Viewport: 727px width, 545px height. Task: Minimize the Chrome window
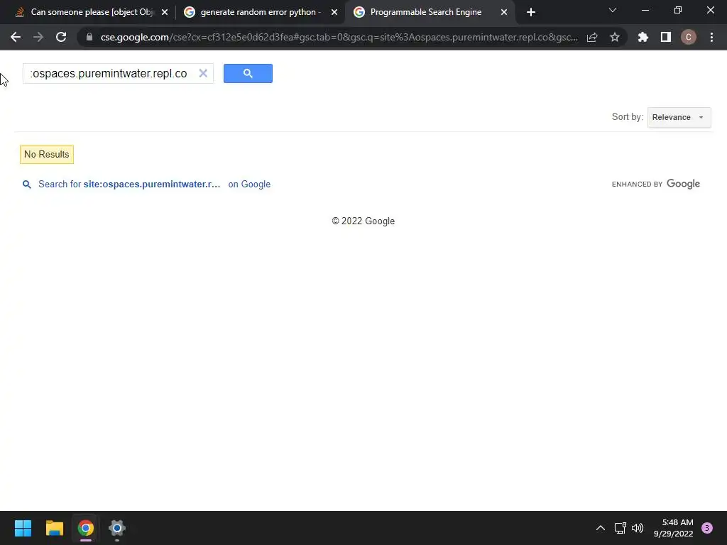click(x=645, y=10)
